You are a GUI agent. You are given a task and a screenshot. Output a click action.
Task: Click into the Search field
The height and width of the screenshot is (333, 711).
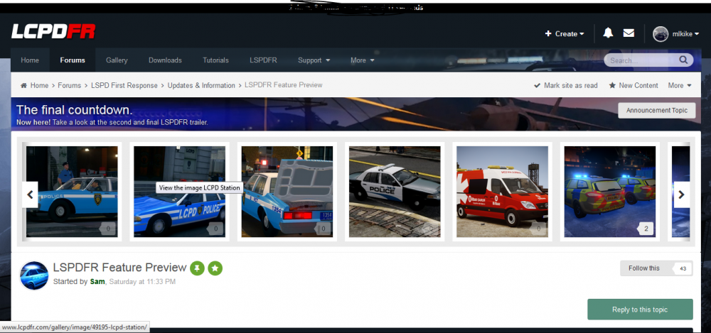click(x=641, y=60)
